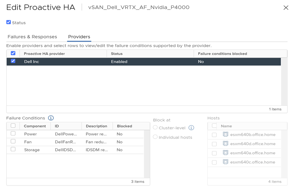Select the Dell Inc provider row

click(x=144, y=62)
